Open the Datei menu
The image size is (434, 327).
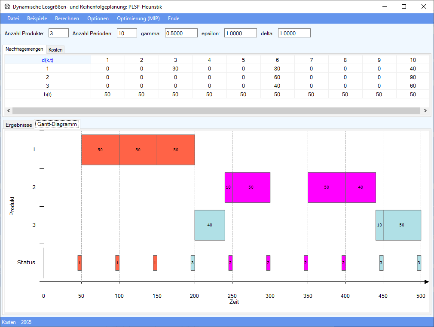tap(13, 18)
